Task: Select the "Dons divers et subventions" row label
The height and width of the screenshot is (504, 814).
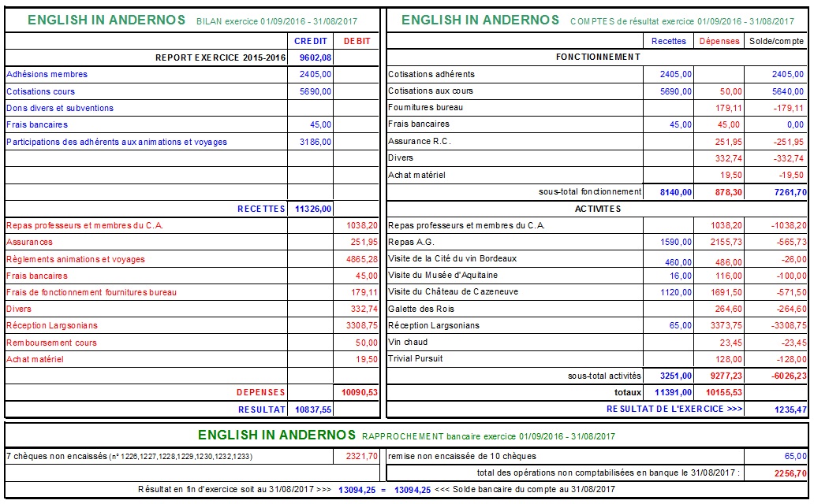Action: (x=60, y=108)
